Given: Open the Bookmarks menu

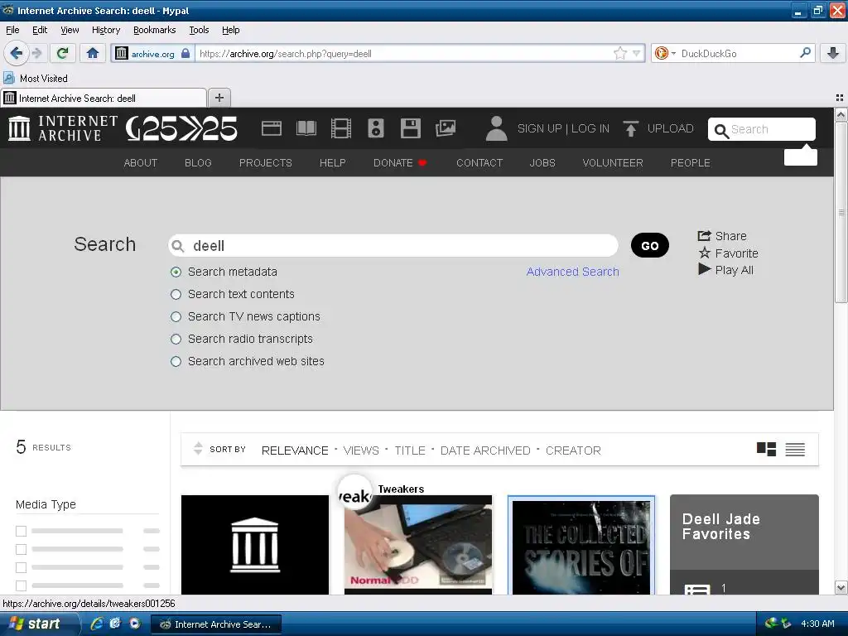Looking at the screenshot, I should pos(154,30).
